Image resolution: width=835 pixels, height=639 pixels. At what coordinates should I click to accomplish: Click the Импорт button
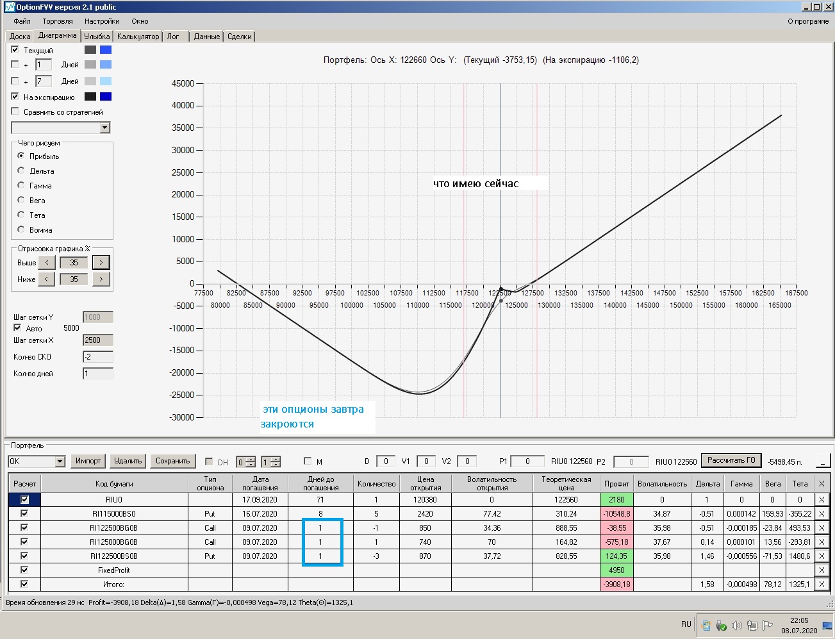click(x=88, y=461)
